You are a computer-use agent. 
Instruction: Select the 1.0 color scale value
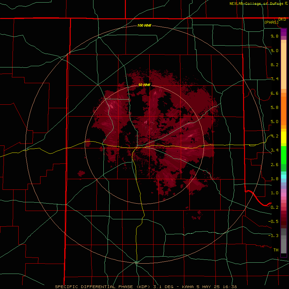(x=275, y=193)
